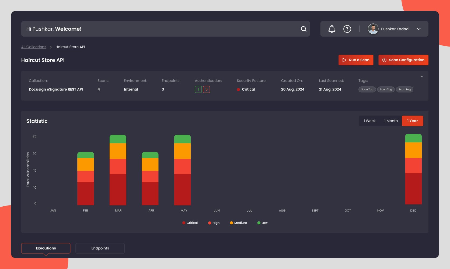Screen dimensions: 450x269
Task: Expand the Pushkar Kadadi account menu
Action: 419,29
